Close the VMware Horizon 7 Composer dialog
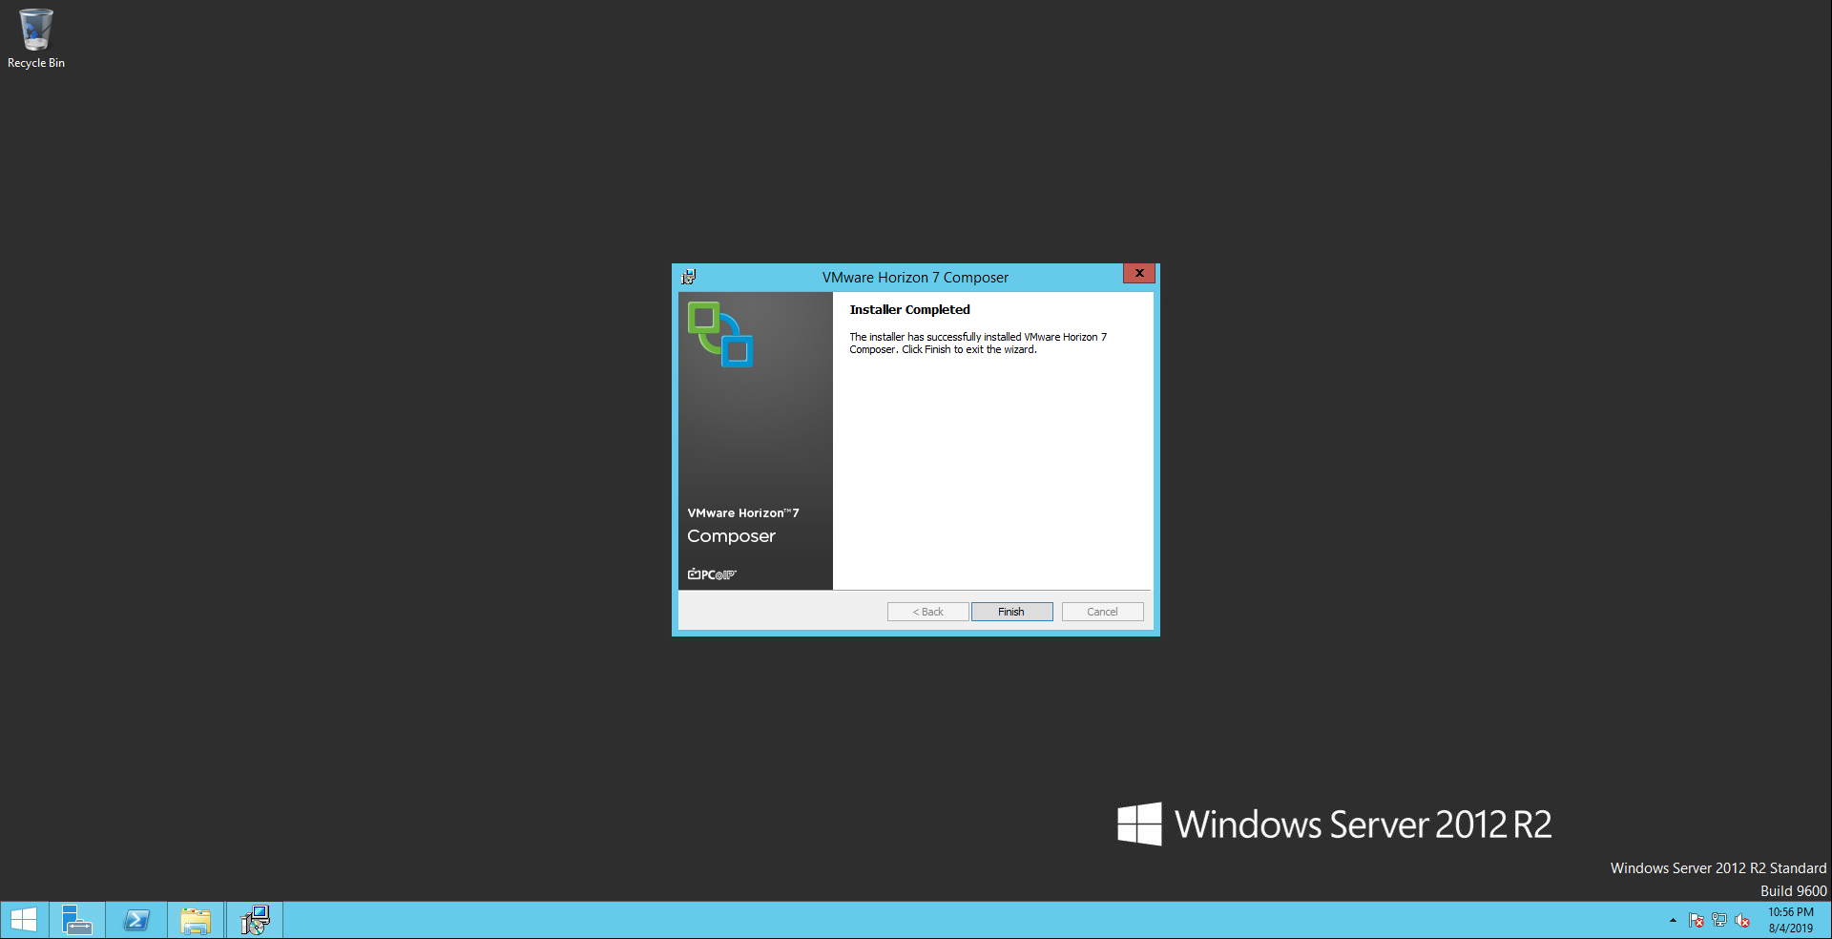This screenshot has height=939, width=1832. (x=1139, y=274)
